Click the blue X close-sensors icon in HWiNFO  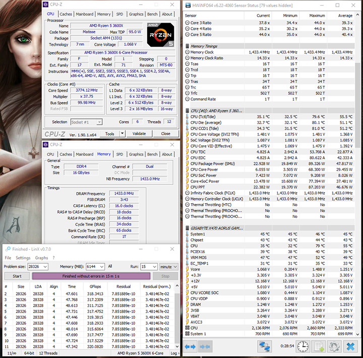click(350, 346)
